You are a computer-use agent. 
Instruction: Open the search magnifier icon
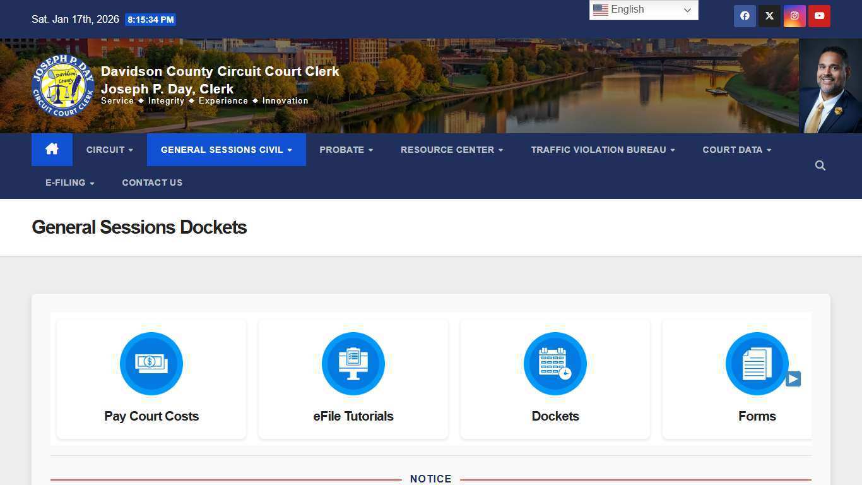[x=820, y=165]
